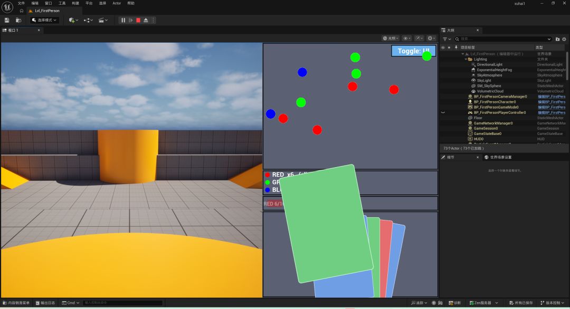The height and width of the screenshot is (309, 570).
Task: Click the 编辑BP_FirstPers link for BP_FirstPersonCharacter0
Action: tap(552, 102)
